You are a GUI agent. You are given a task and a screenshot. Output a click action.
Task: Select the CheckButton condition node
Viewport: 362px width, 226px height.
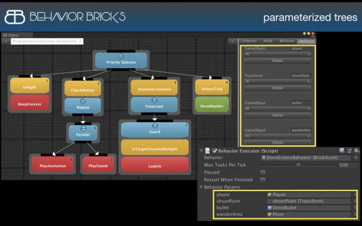[83, 89]
